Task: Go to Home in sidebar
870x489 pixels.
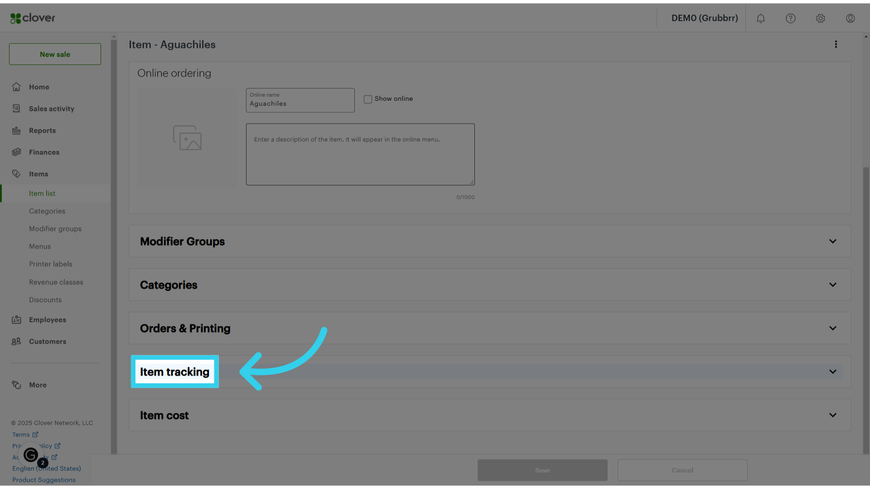Action: pos(39,87)
